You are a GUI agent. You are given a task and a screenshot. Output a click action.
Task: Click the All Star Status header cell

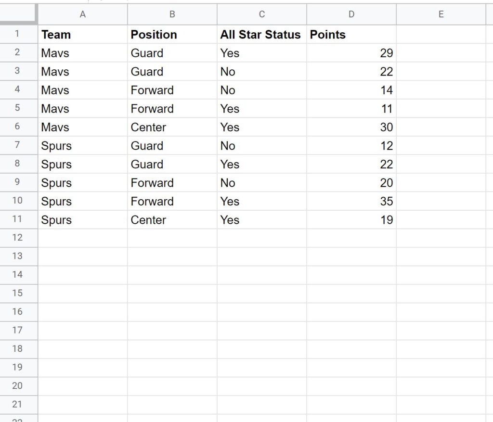(x=261, y=34)
